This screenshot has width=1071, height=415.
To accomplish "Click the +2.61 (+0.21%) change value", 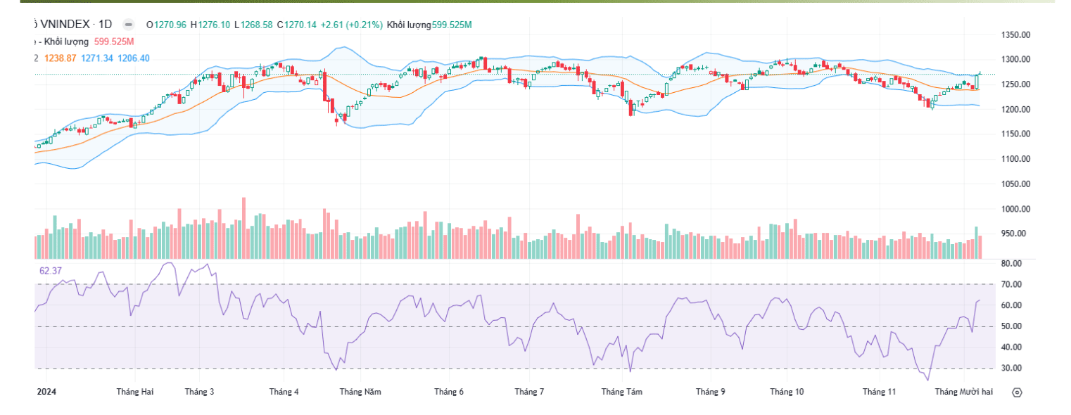I will pos(351,25).
